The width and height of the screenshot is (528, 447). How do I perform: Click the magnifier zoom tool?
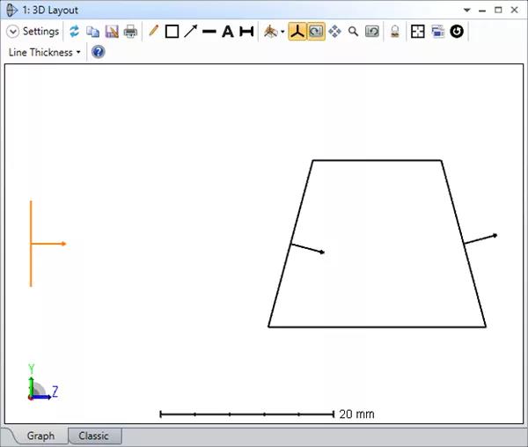[x=353, y=32]
